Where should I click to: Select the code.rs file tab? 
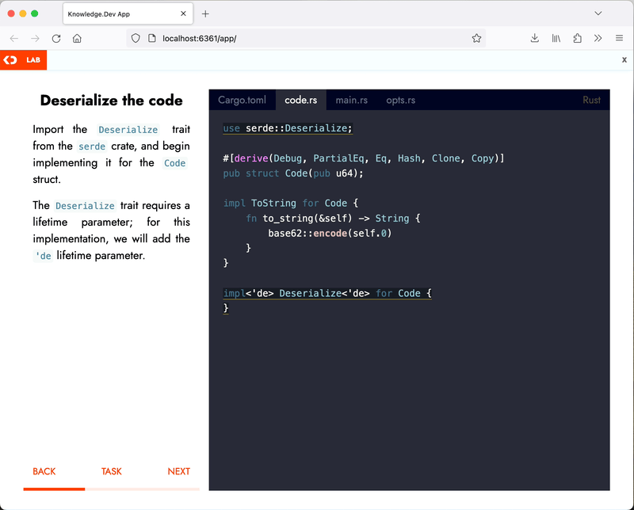pos(301,100)
